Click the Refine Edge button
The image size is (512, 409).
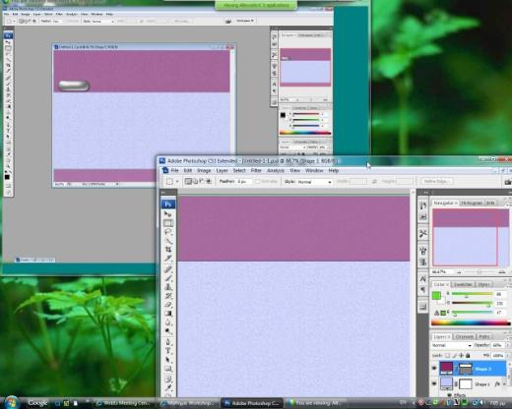[436, 181]
